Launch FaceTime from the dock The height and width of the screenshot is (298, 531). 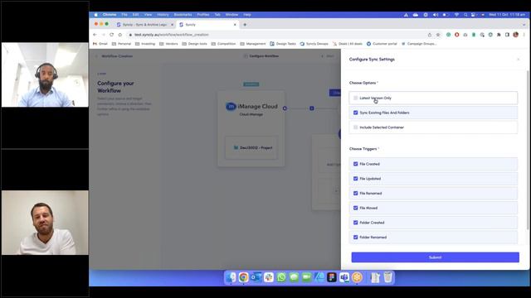[x=306, y=277]
